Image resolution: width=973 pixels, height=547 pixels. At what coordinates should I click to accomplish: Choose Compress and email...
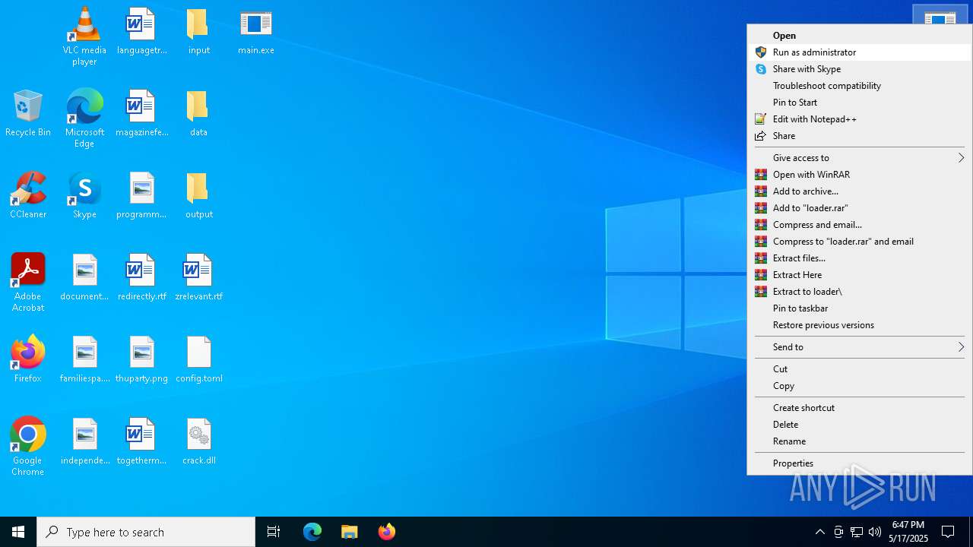tap(859, 225)
